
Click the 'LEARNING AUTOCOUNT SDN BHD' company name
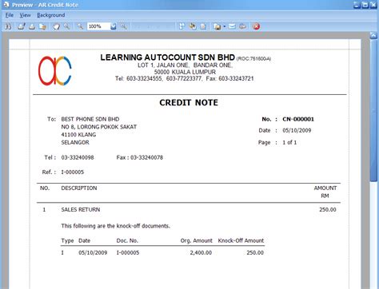point(167,57)
